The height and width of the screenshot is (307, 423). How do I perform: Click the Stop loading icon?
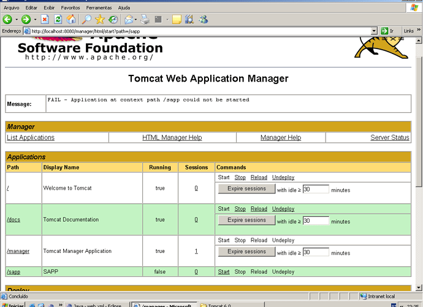pyautogui.click(x=45, y=19)
